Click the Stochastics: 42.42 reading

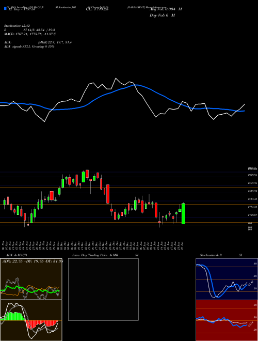click(17, 26)
